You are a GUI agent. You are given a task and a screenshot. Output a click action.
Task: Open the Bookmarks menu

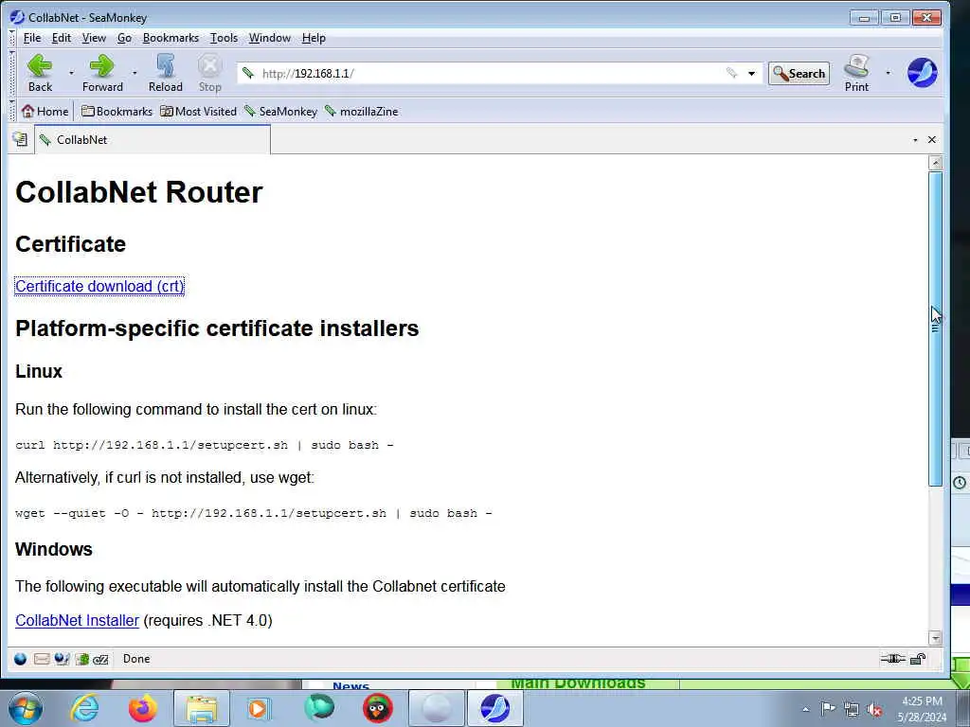click(x=171, y=38)
